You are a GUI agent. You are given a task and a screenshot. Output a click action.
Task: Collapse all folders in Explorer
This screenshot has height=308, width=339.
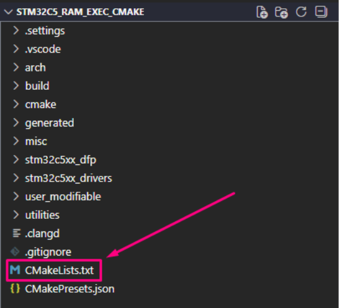point(321,11)
